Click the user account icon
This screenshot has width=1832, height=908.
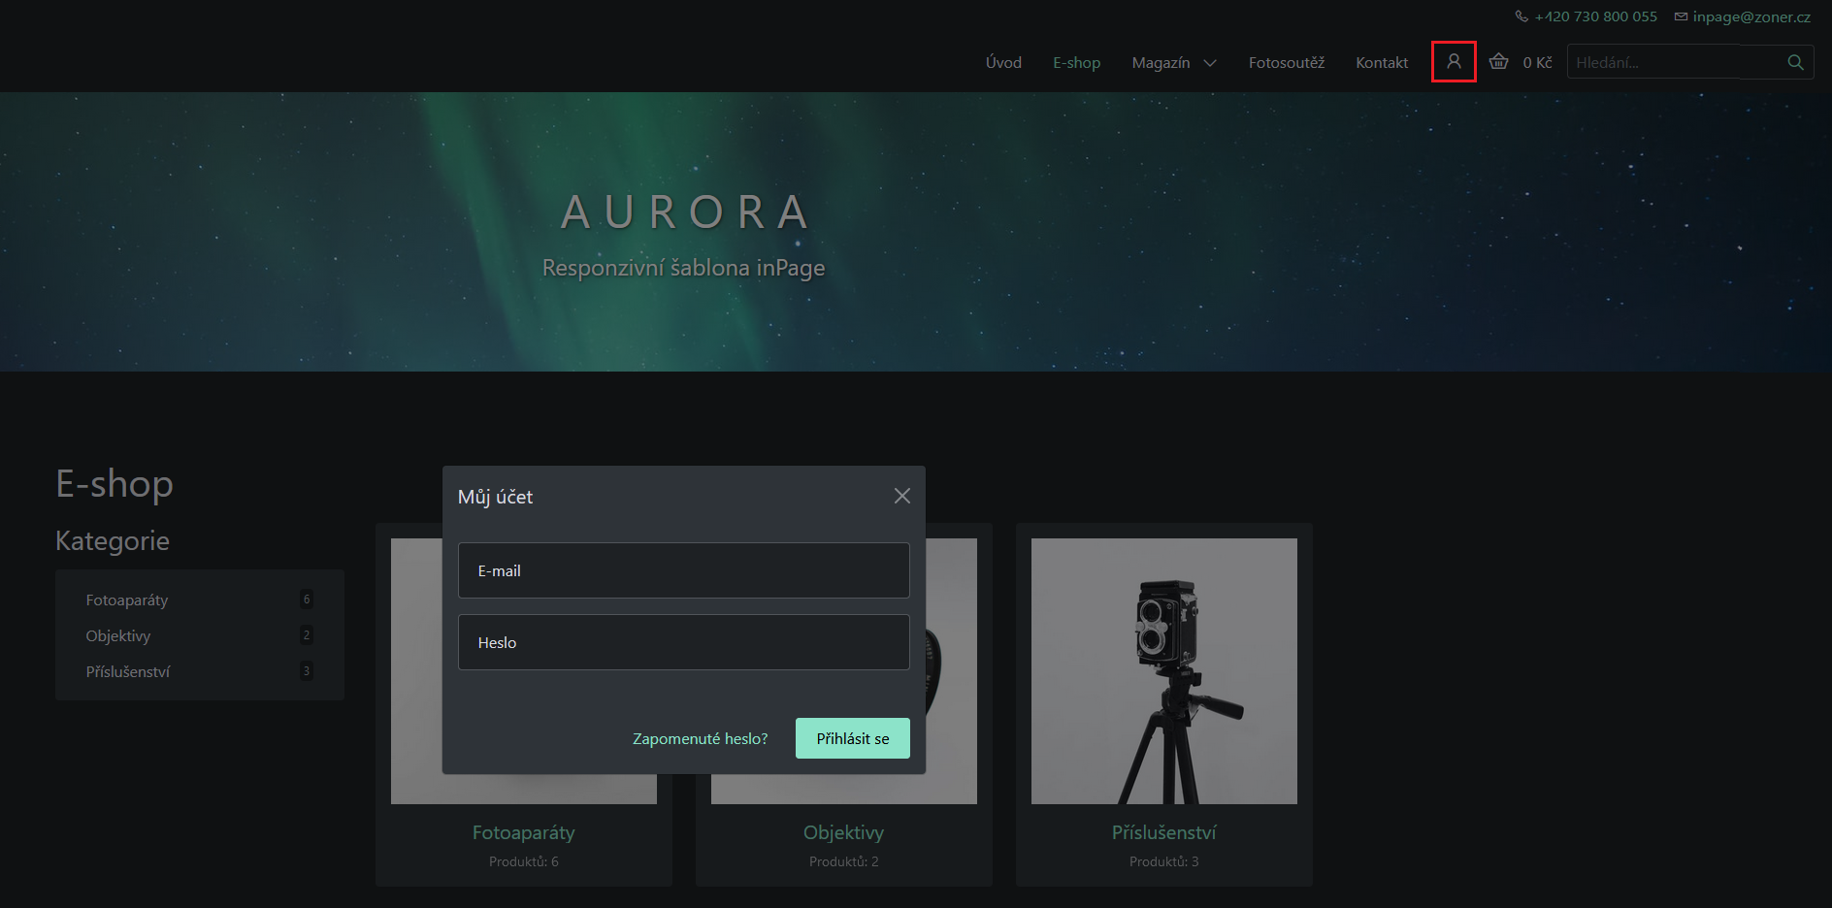(x=1454, y=62)
